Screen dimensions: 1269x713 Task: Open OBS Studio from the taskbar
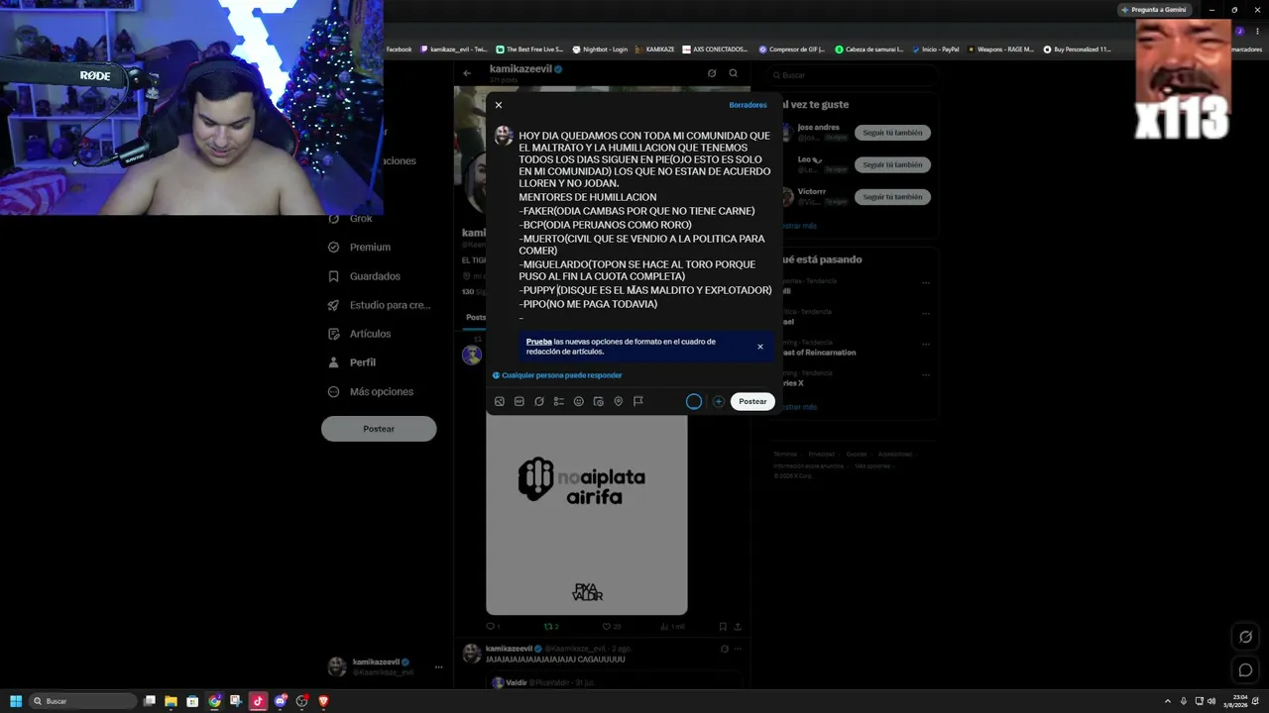(x=302, y=701)
